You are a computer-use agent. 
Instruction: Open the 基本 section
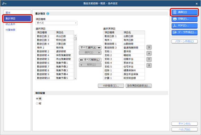point(8,13)
